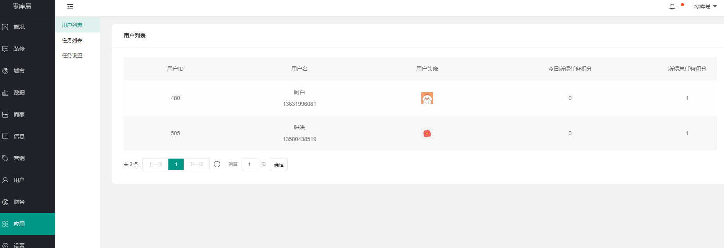Focus the jump-to-page number input
This screenshot has height=248, width=724.
[x=249, y=164]
